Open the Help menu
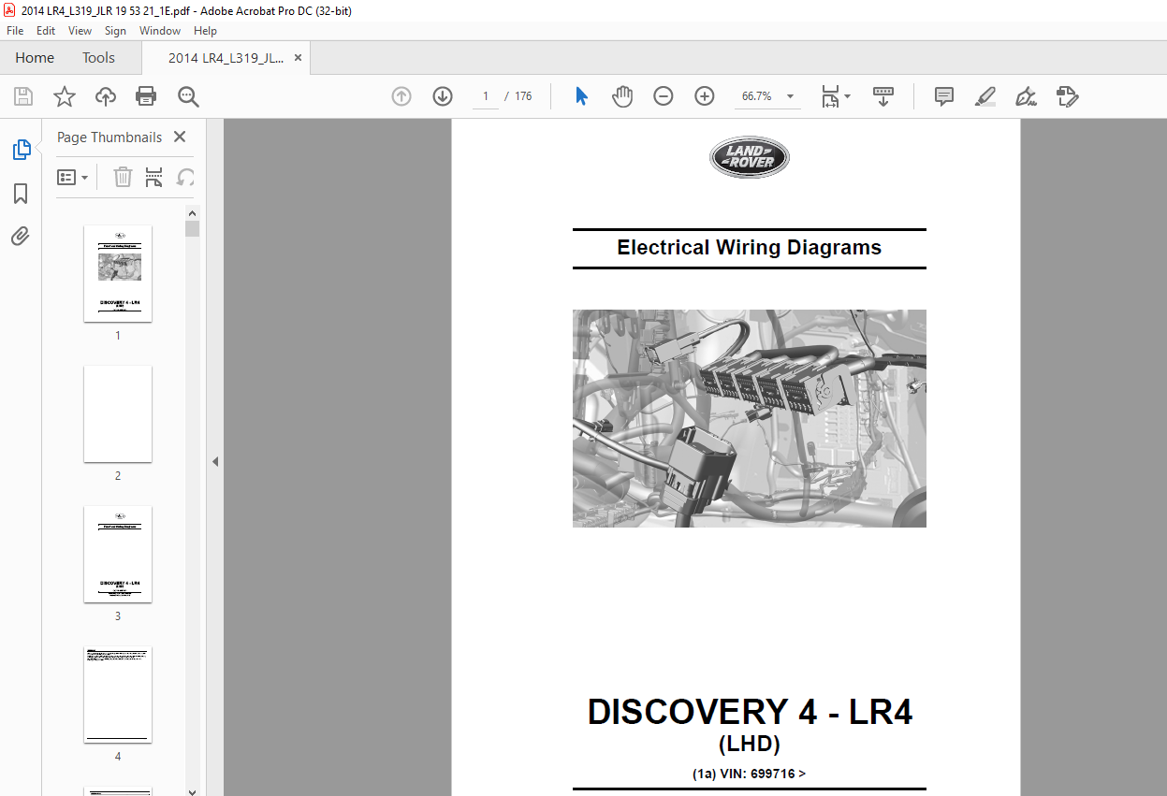 pos(205,31)
